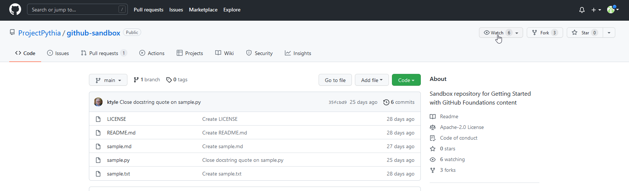Click the Go to file button
The height and width of the screenshot is (191, 629).
tap(335, 80)
